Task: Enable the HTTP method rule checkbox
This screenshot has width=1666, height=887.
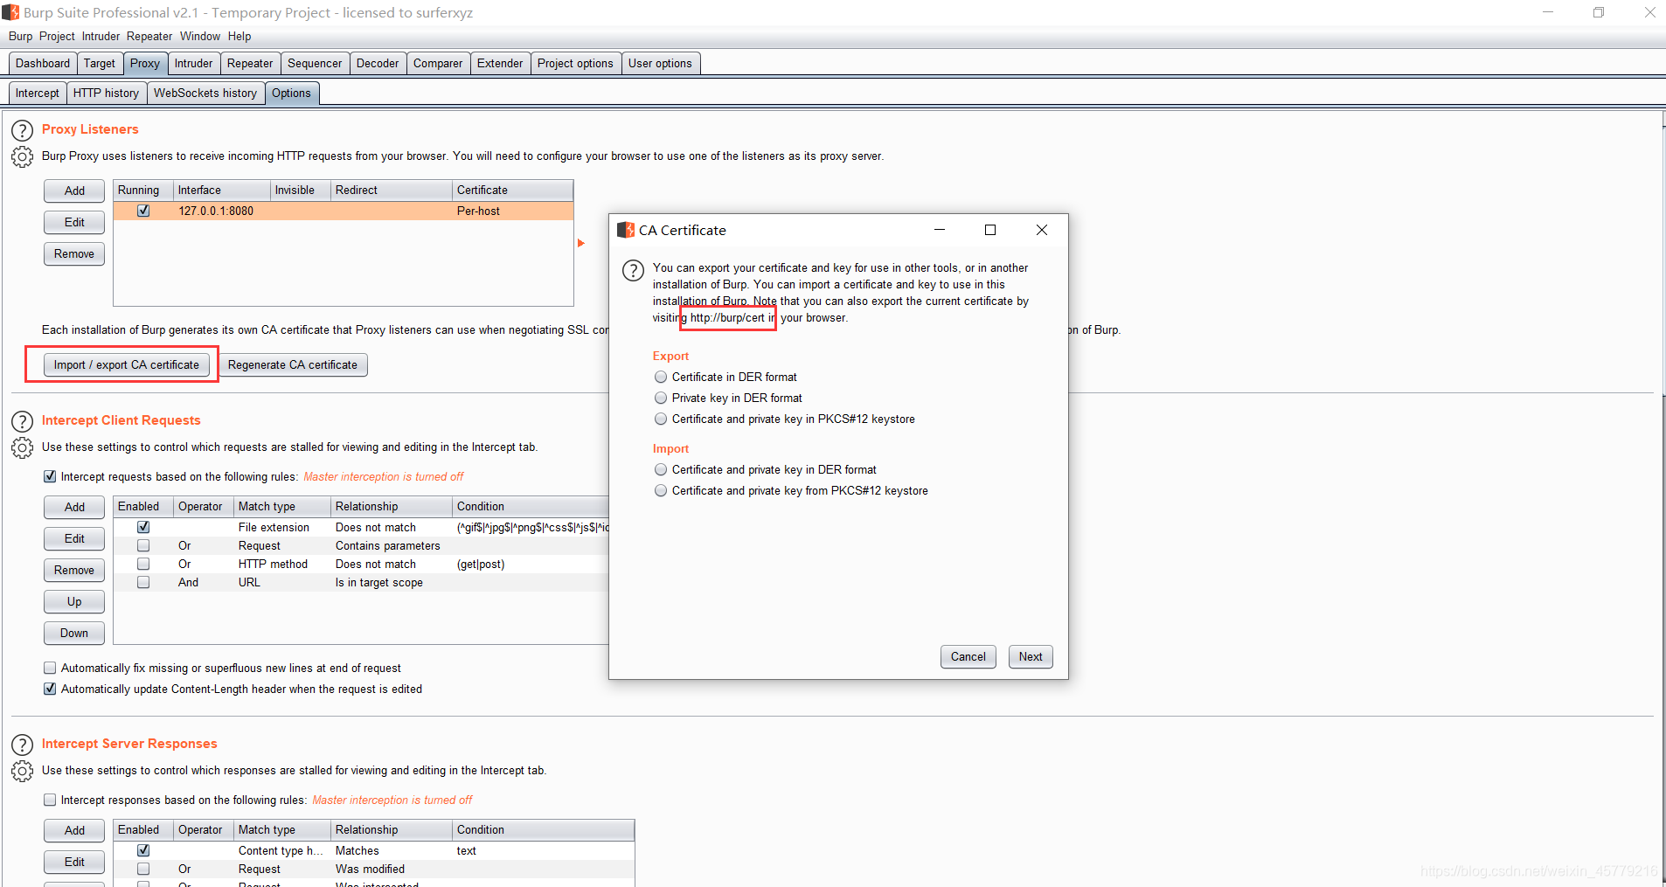Action: pyautogui.click(x=143, y=564)
